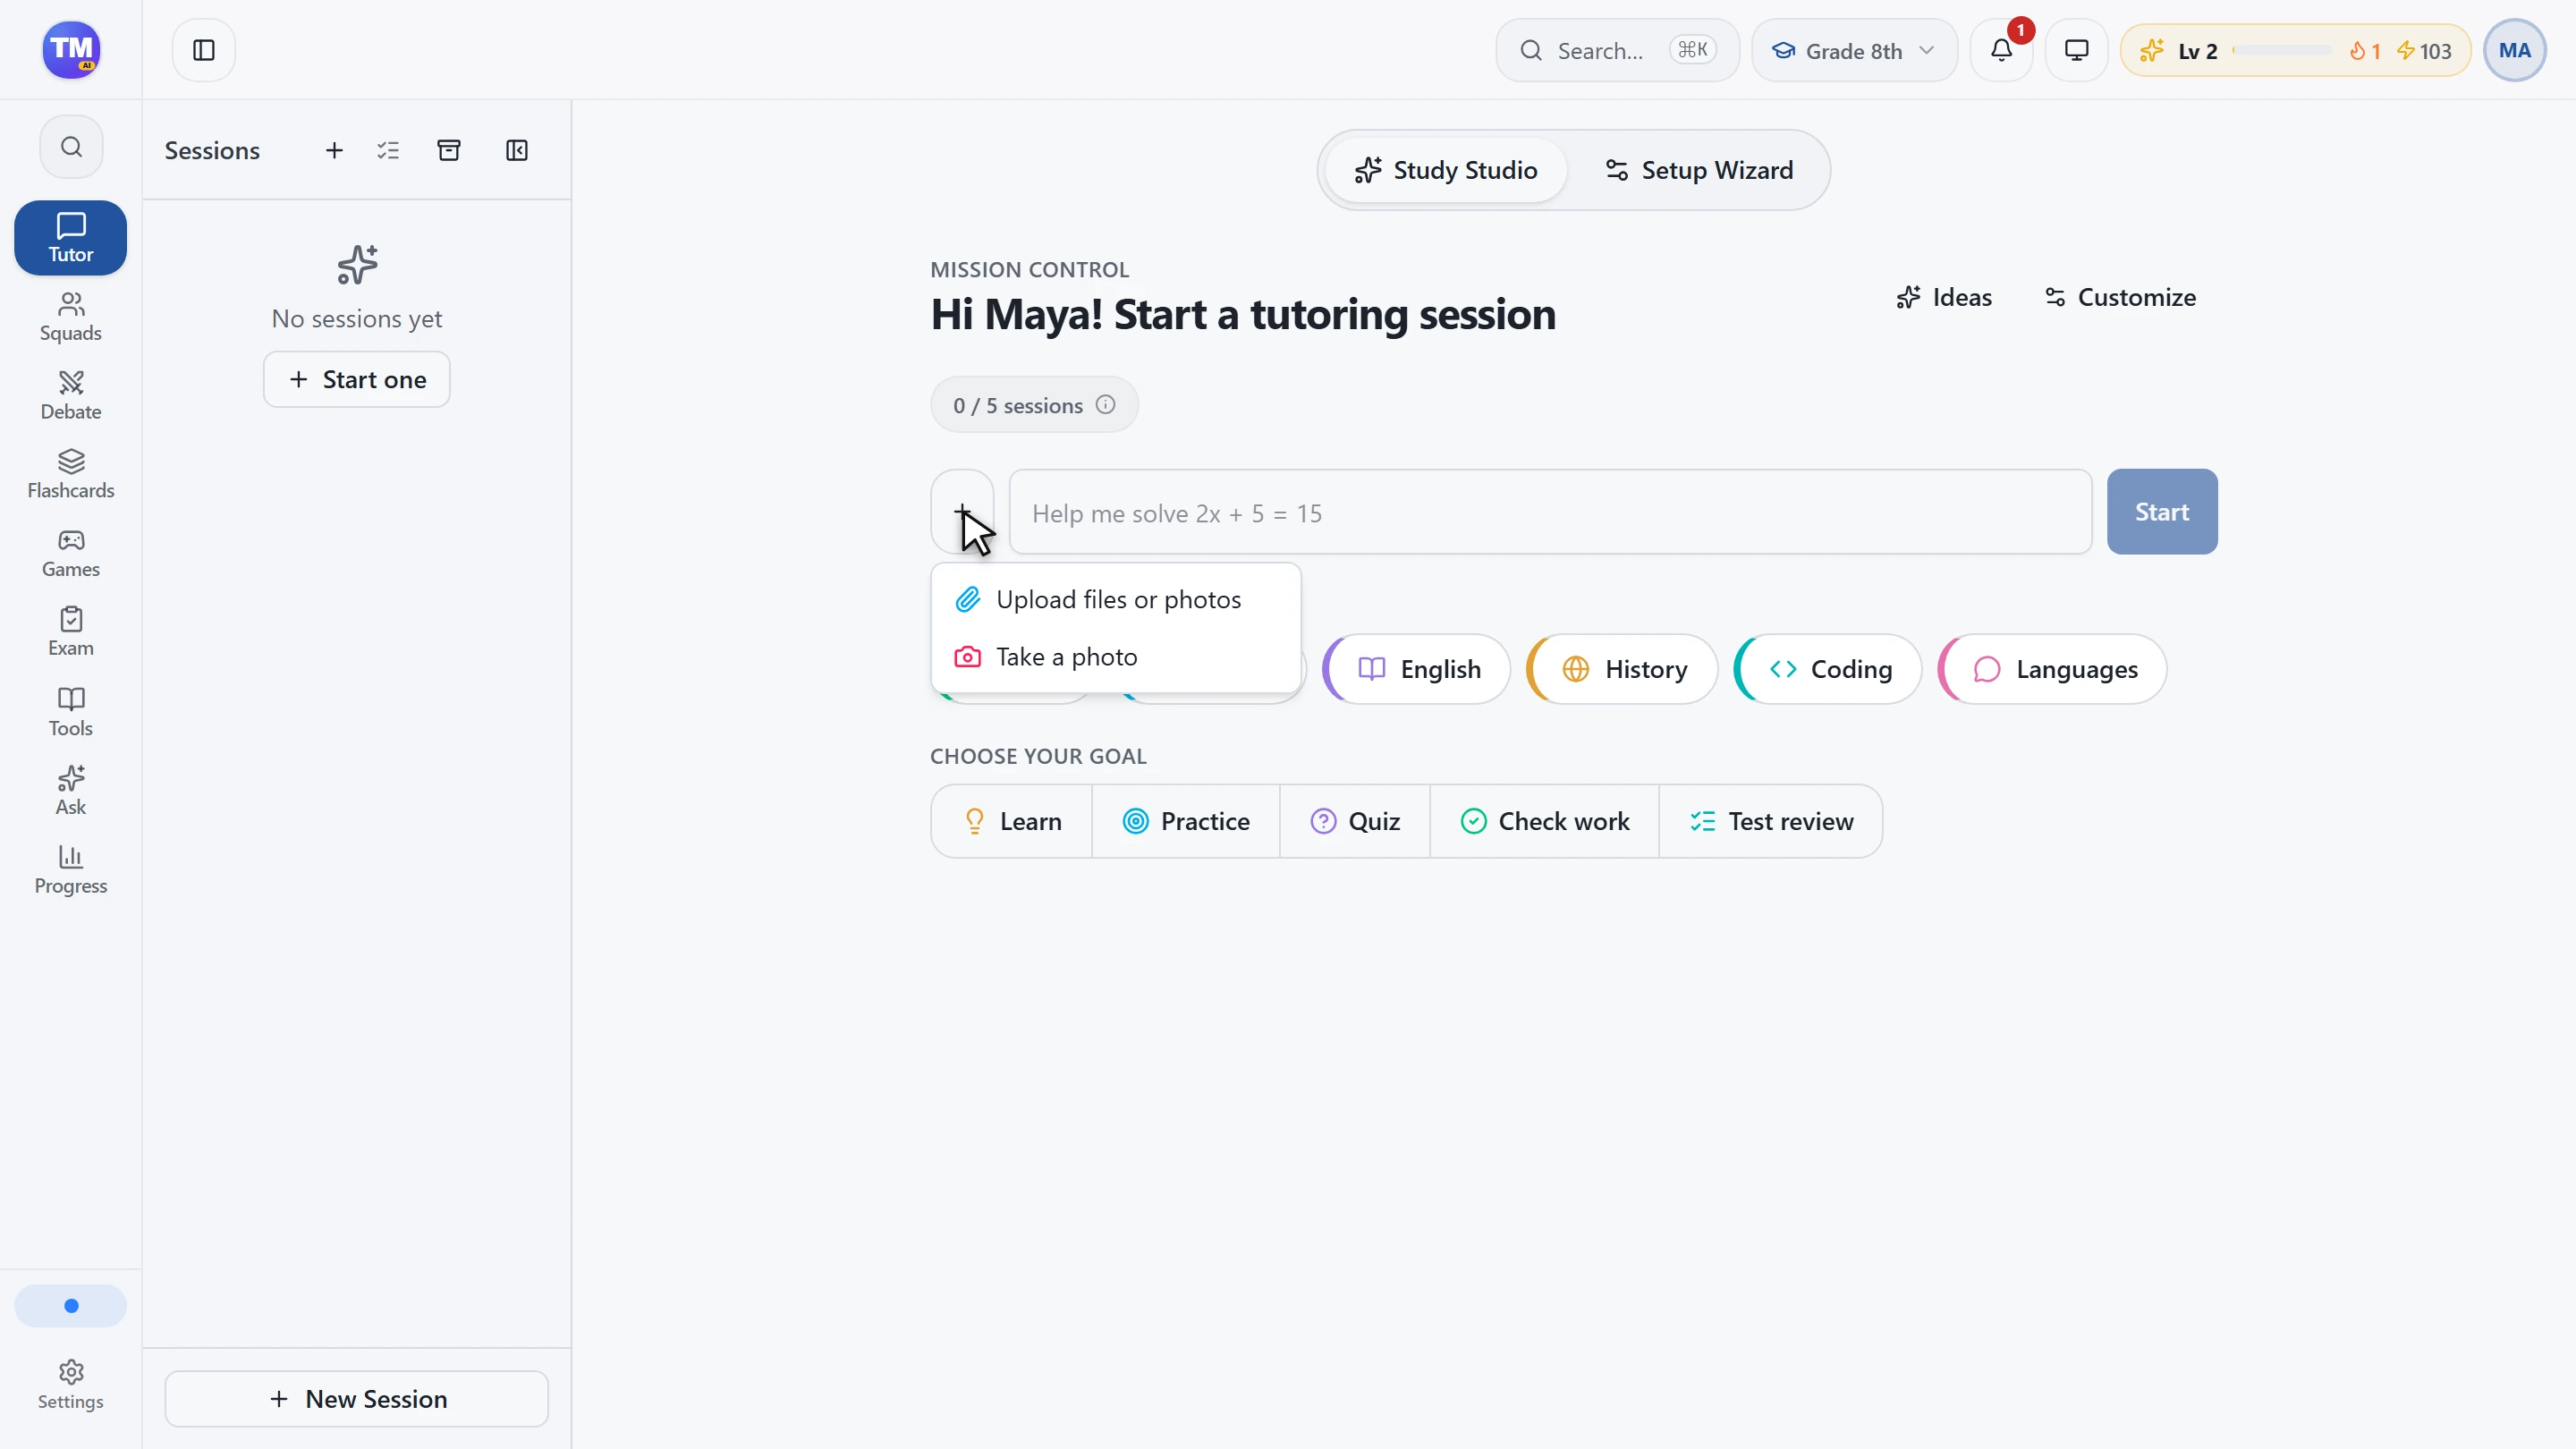Switch to the Setup Wizard tab
The height and width of the screenshot is (1449, 2576).
[x=1698, y=170]
